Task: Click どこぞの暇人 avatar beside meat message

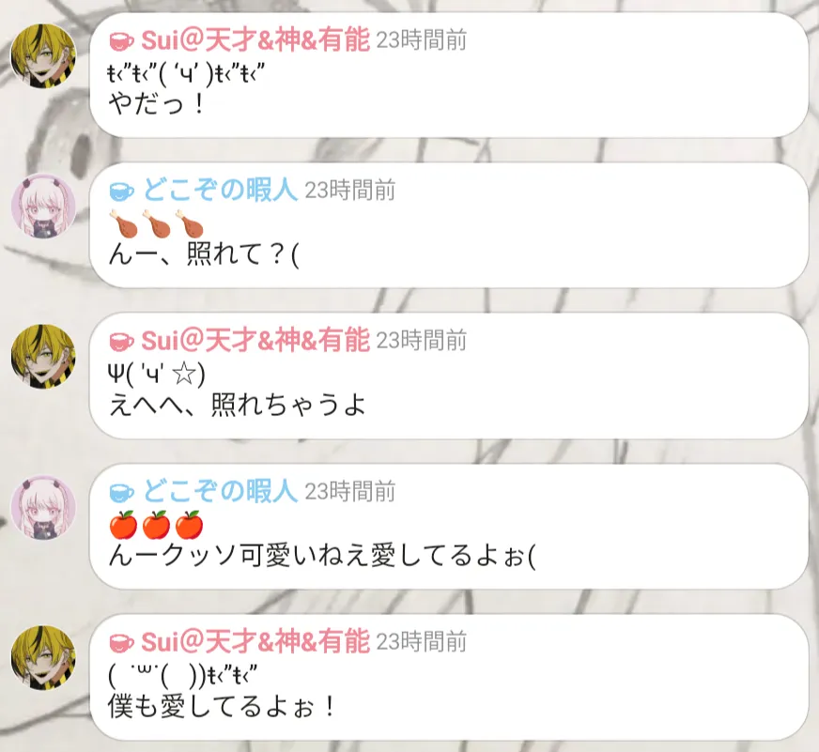Action: 44,206
